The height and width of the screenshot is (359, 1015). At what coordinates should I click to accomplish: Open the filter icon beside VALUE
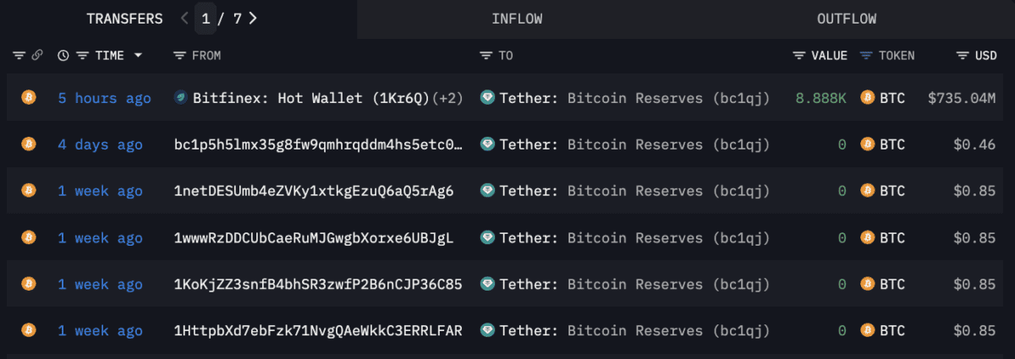coord(799,56)
